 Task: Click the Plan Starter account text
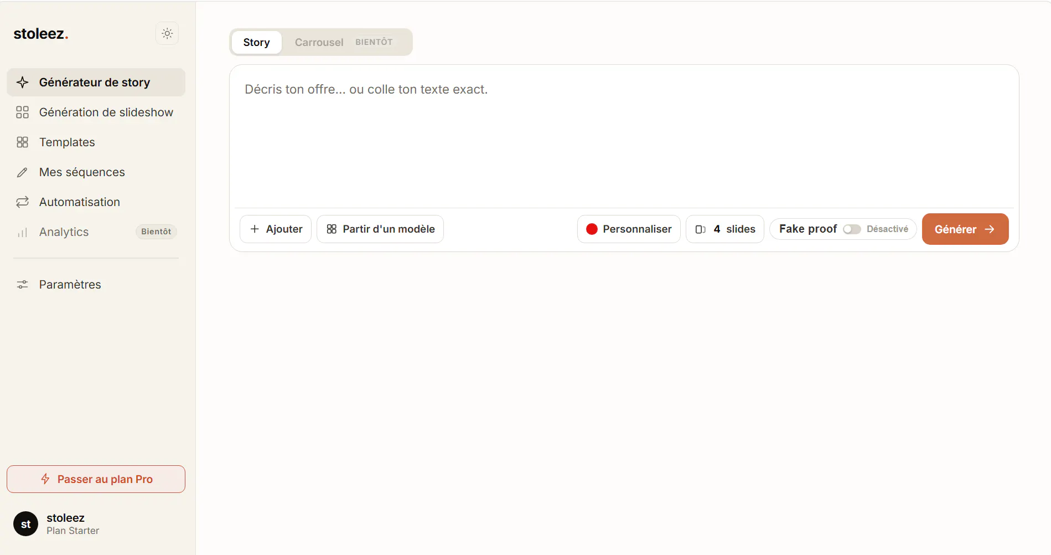[x=73, y=531]
